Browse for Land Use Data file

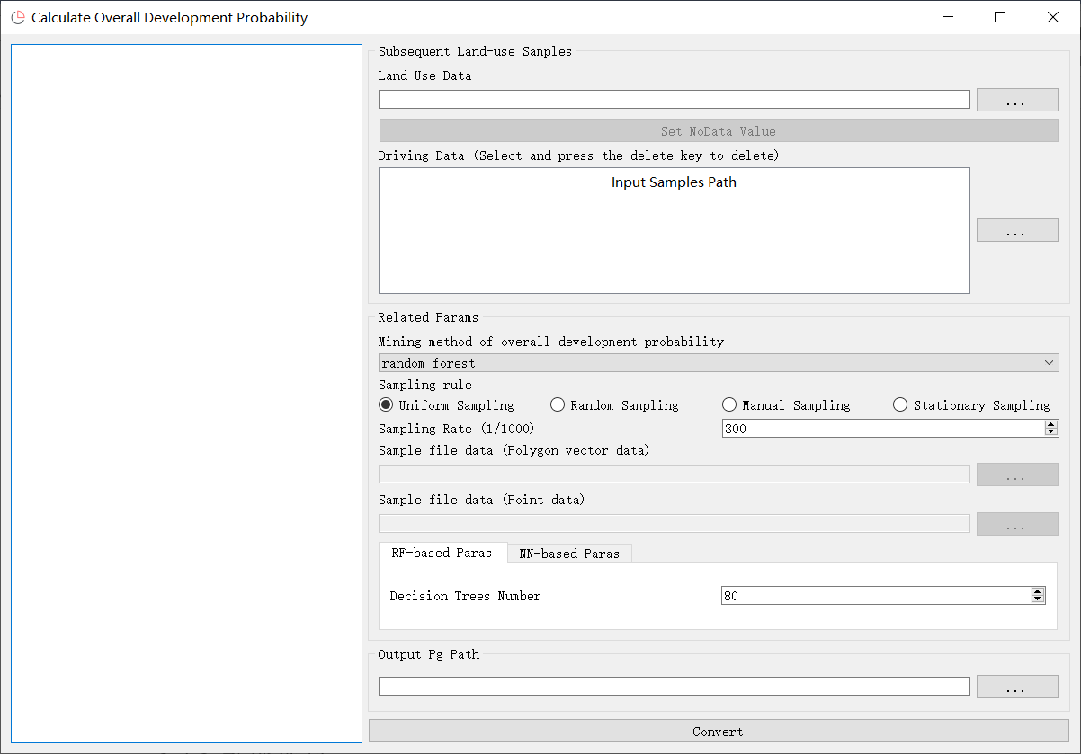(x=1016, y=100)
